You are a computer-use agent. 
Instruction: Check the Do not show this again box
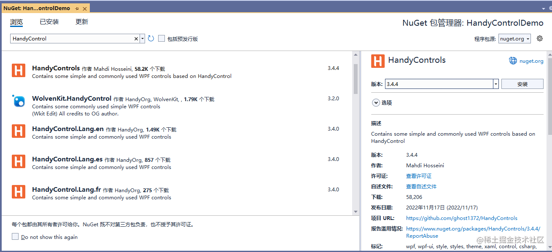(15, 236)
